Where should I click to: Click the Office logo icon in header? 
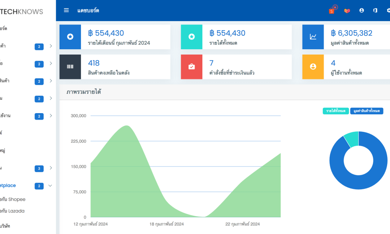pos(375,10)
